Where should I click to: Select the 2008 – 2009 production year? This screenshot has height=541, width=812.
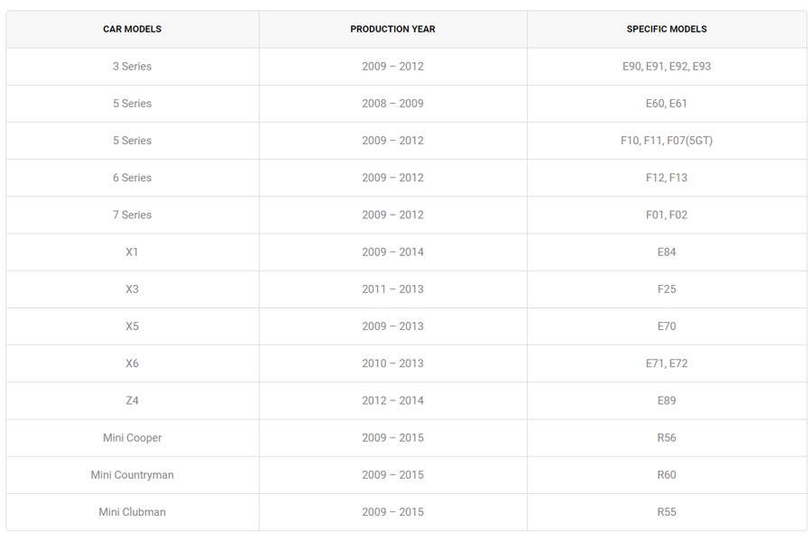click(392, 104)
